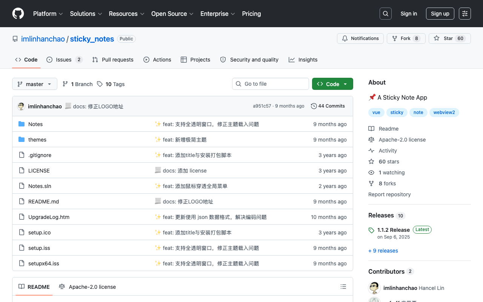Show the + 9 releases link
This screenshot has height=302, width=483.
click(x=383, y=251)
